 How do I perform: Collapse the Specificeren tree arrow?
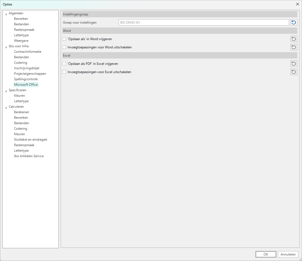[6, 90]
